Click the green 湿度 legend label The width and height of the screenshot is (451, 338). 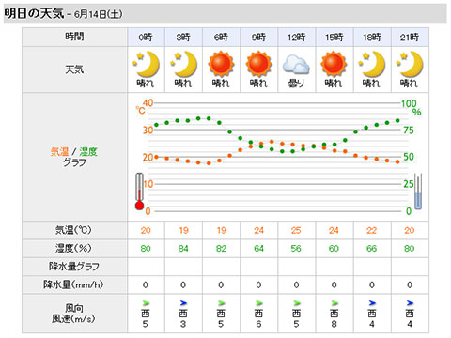pos(88,152)
